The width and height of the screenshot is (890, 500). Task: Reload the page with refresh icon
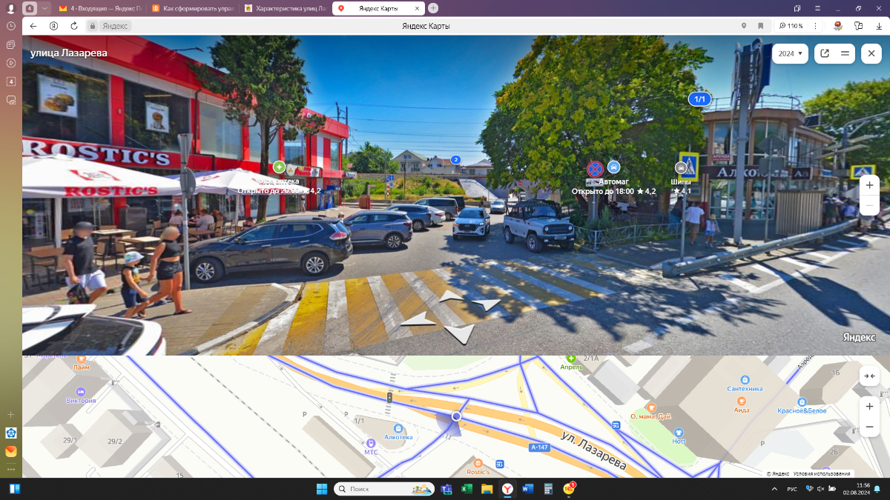click(74, 26)
